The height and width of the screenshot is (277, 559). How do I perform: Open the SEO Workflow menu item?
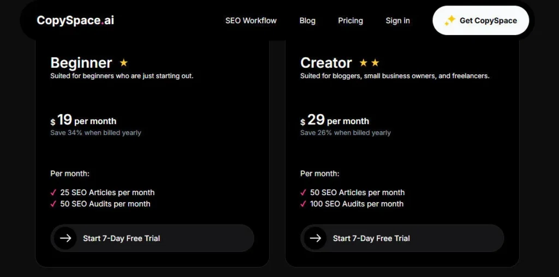(251, 21)
